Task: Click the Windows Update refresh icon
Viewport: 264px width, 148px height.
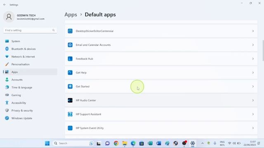Action: click(7, 118)
